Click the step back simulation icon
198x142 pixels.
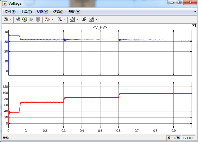click(18, 19)
